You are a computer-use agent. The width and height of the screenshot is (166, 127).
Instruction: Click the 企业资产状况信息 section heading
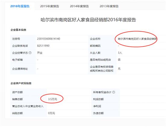coord(21,83)
